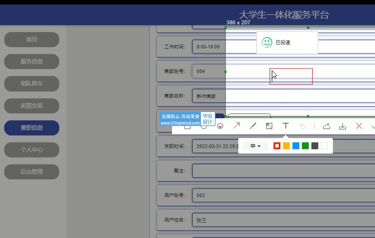Open 后台管理 from the sidebar
This screenshot has height=238, width=375.
click(x=32, y=172)
